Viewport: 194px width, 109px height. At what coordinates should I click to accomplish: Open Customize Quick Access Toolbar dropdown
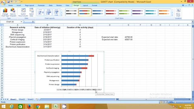(22, 2)
